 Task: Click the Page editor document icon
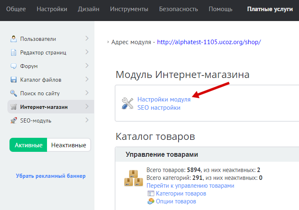pos(14,52)
